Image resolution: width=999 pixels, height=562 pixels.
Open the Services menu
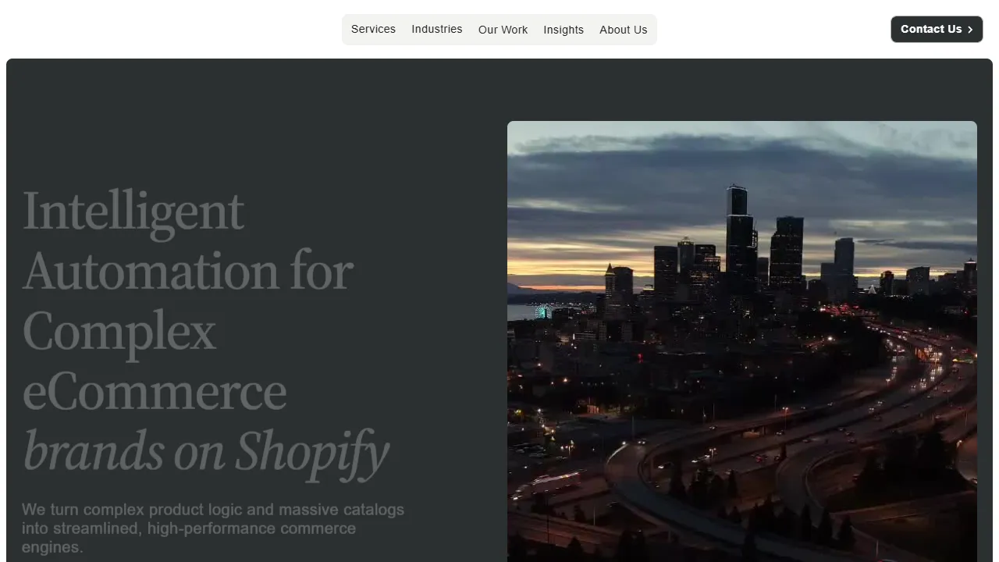coord(373,30)
